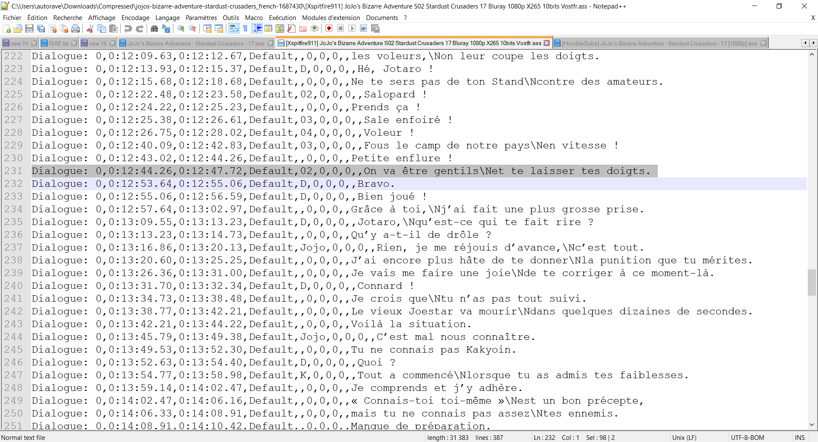Click the Paste clipboard icon

click(x=113, y=29)
